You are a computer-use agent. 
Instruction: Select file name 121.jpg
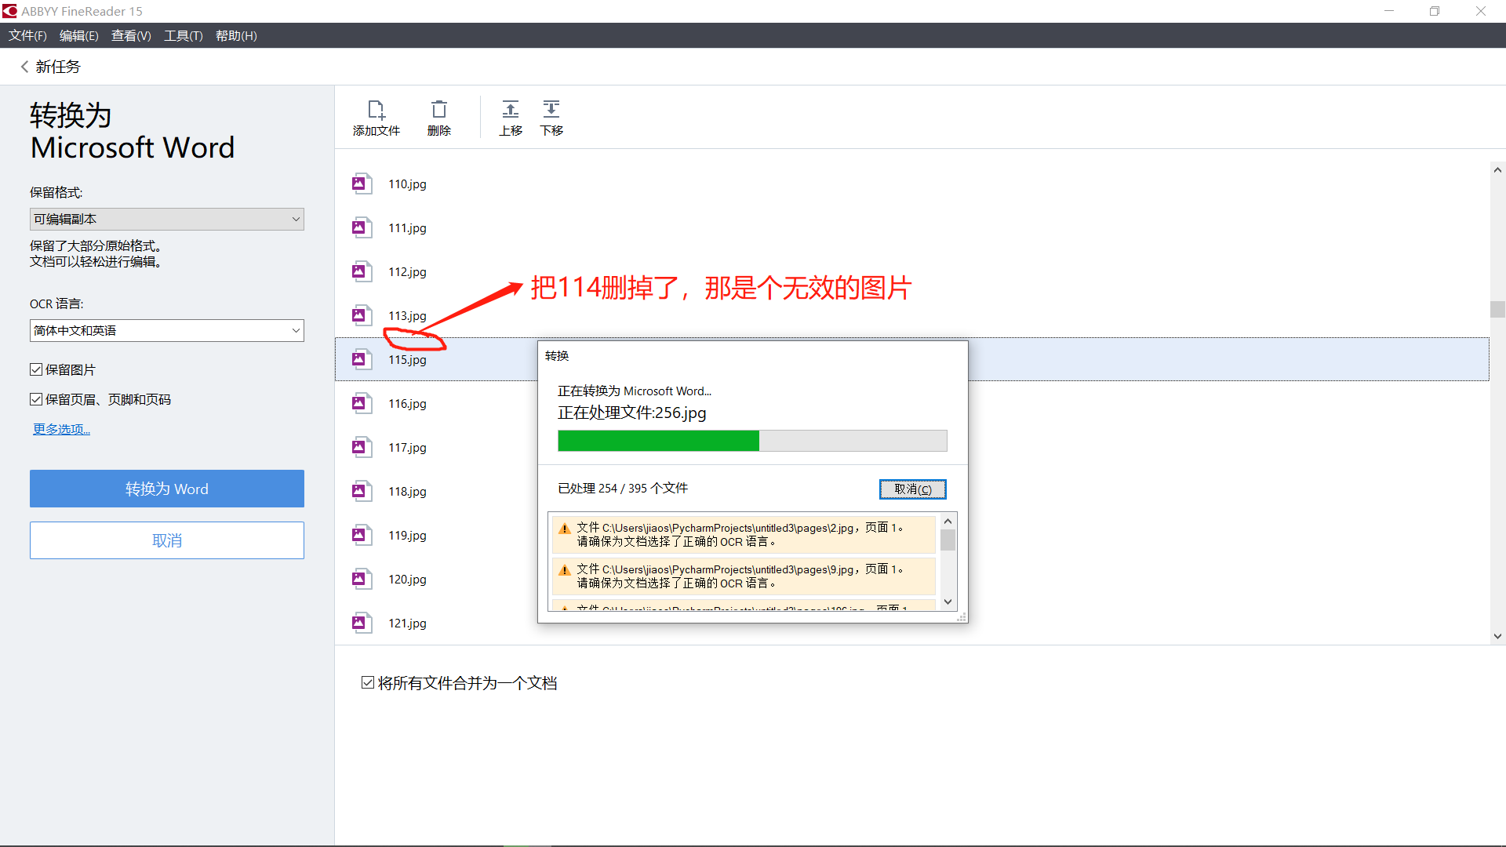click(x=407, y=623)
